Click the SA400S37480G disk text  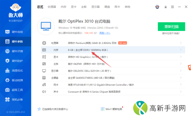pos(91,78)
